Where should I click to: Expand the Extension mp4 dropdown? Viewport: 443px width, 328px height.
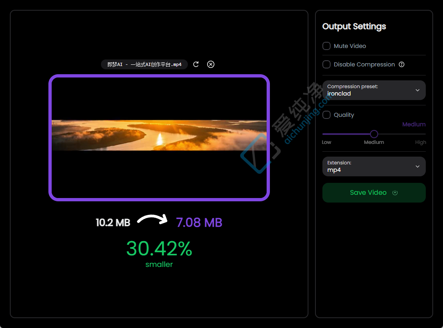374,166
